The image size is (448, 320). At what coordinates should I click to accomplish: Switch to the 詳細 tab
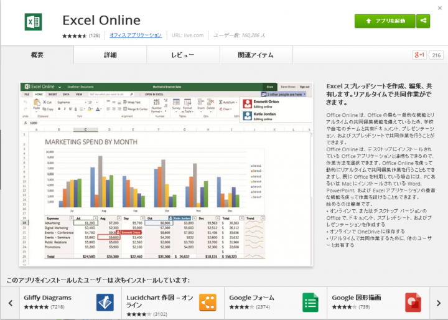coord(110,55)
